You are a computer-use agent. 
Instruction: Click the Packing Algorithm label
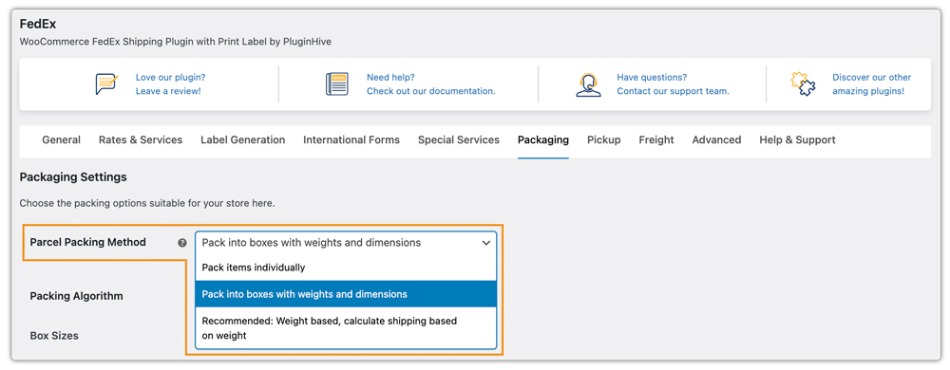tap(76, 296)
